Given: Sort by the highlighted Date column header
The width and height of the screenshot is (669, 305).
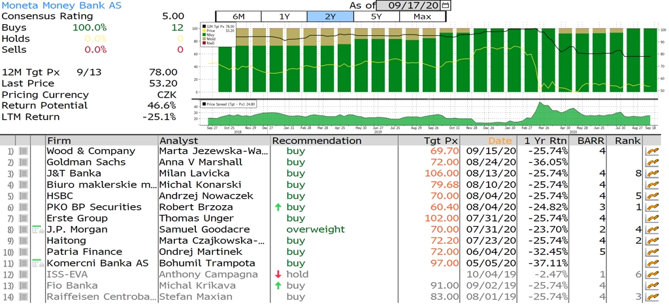Looking at the screenshot, I should pos(489,140).
